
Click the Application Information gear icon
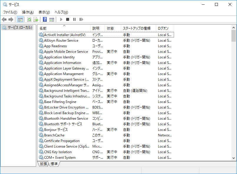click(x=41, y=62)
